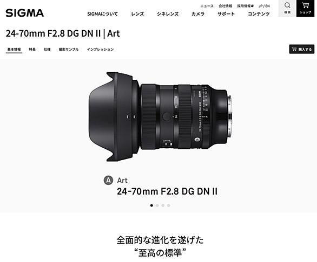Select the fourth carousel dot
Viewport: 317px width, 262px height.
(x=168, y=205)
